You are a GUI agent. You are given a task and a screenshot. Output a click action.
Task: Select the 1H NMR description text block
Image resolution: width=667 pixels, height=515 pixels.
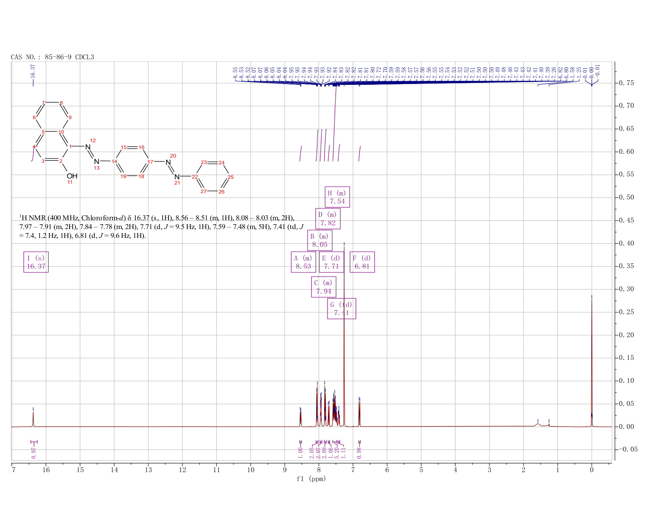(x=162, y=227)
